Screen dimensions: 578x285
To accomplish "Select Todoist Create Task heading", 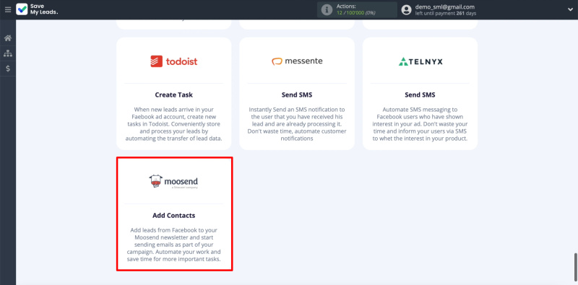I will click(174, 95).
